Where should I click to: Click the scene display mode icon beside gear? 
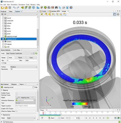coord(114,14)
